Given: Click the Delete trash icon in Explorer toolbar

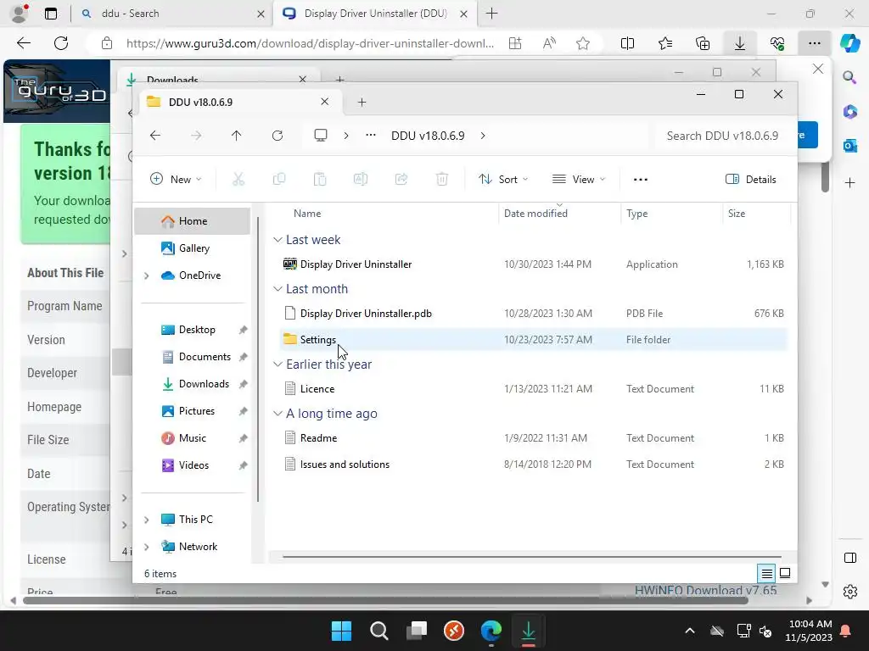Looking at the screenshot, I should click(x=441, y=180).
